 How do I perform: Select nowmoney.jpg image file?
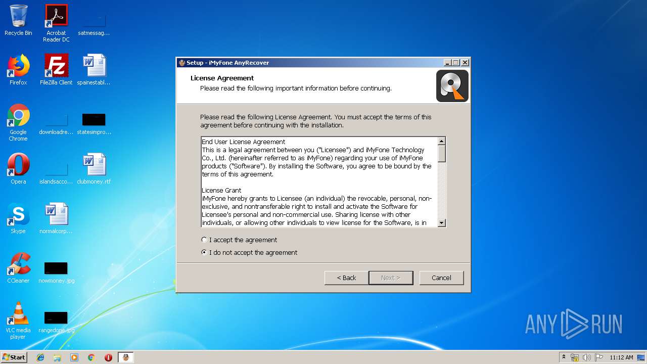(56, 272)
